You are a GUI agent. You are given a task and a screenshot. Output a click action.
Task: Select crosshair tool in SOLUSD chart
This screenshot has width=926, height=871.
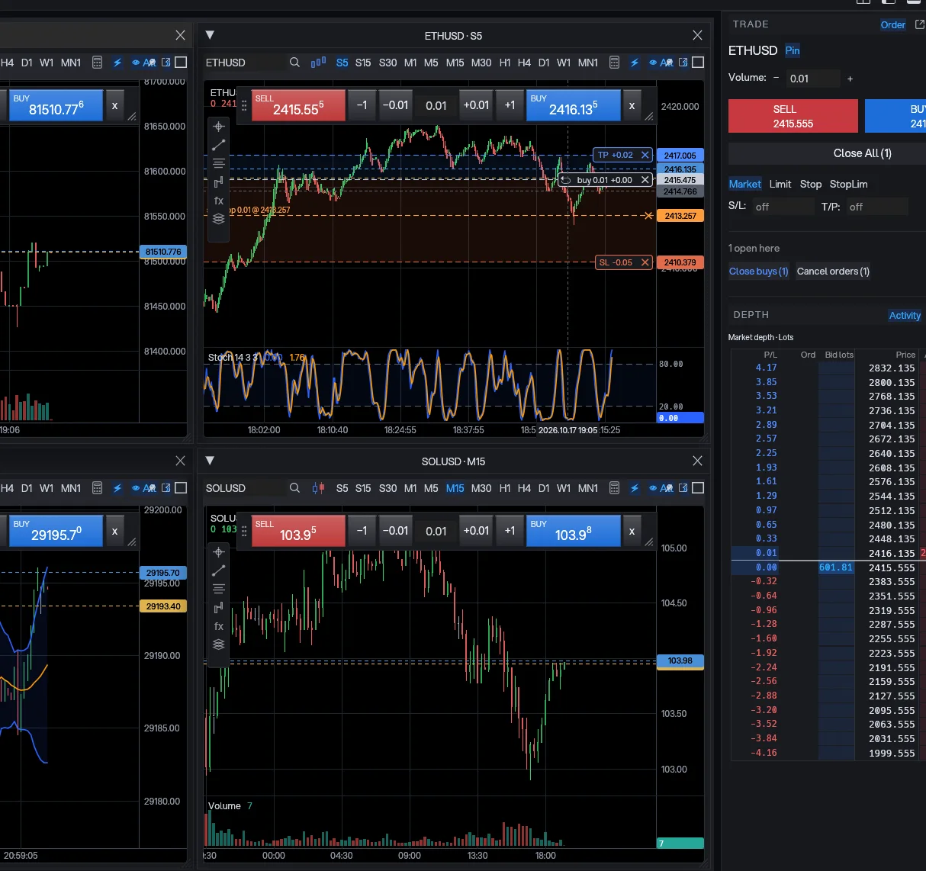click(219, 552)
